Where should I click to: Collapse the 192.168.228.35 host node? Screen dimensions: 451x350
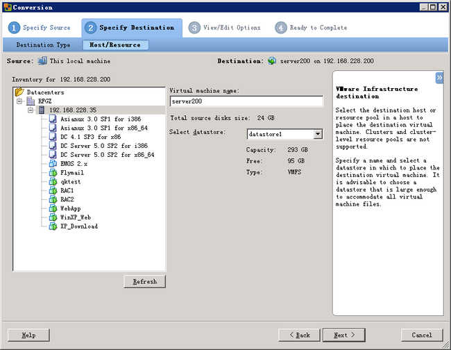pyautogui.click(x=31, y=110)
